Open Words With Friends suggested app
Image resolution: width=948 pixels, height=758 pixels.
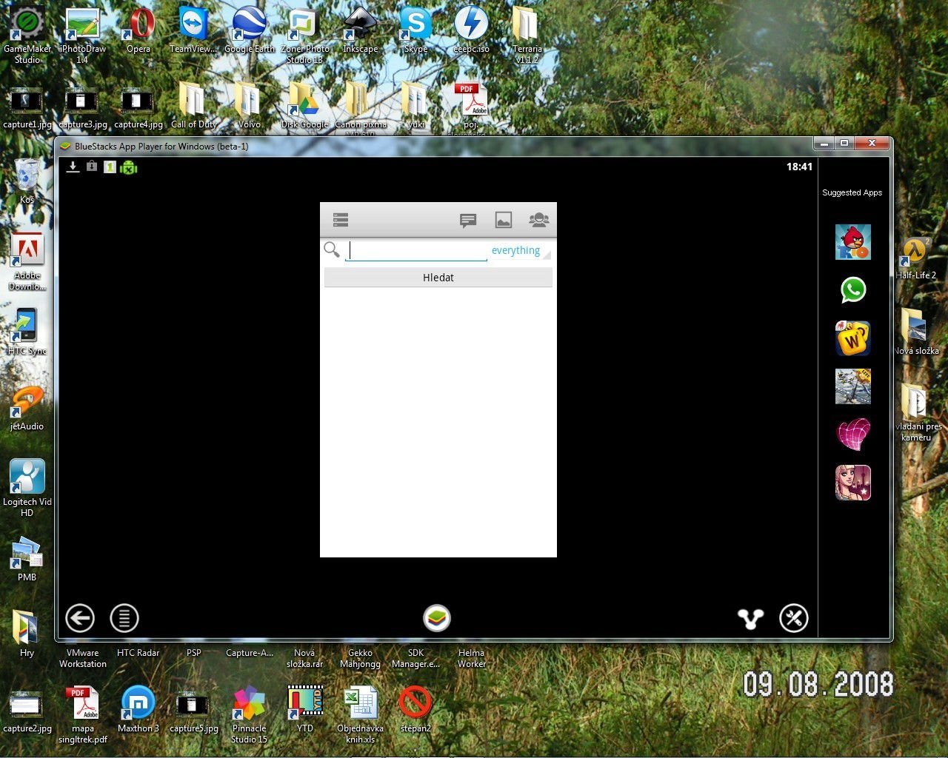[x=852, y=338]
